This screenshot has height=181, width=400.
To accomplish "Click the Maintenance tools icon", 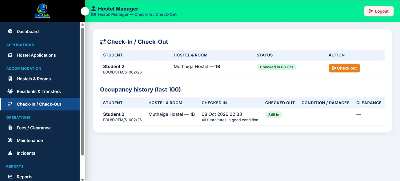I will (x=10, y=140).
